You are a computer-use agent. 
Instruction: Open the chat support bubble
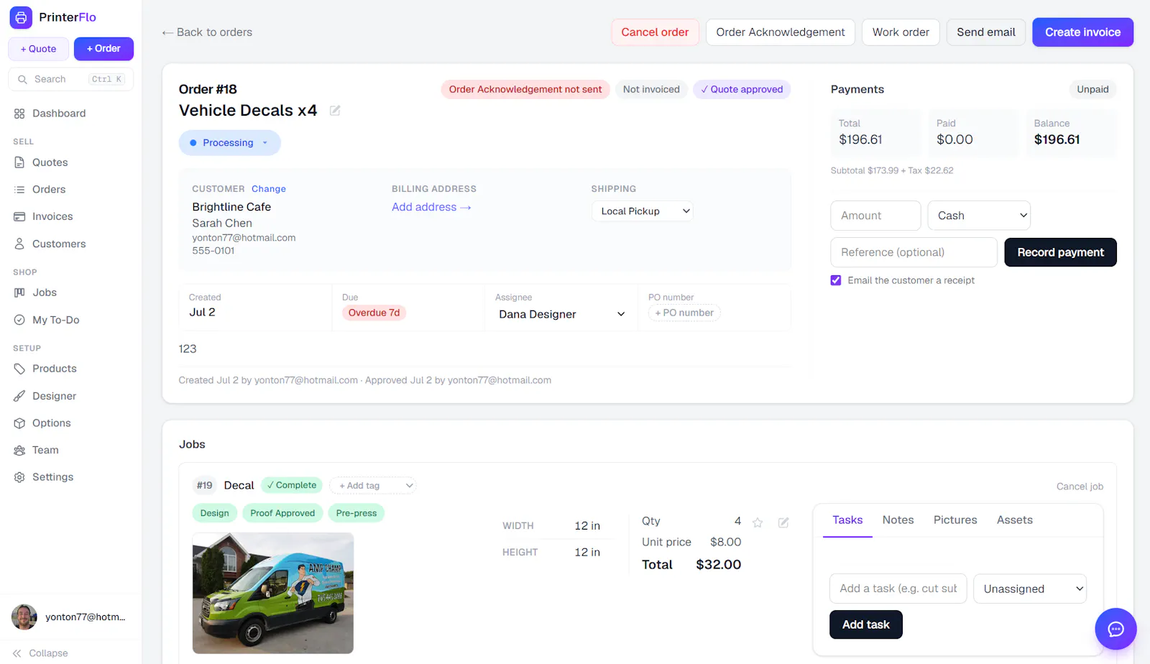point(1115,630)
